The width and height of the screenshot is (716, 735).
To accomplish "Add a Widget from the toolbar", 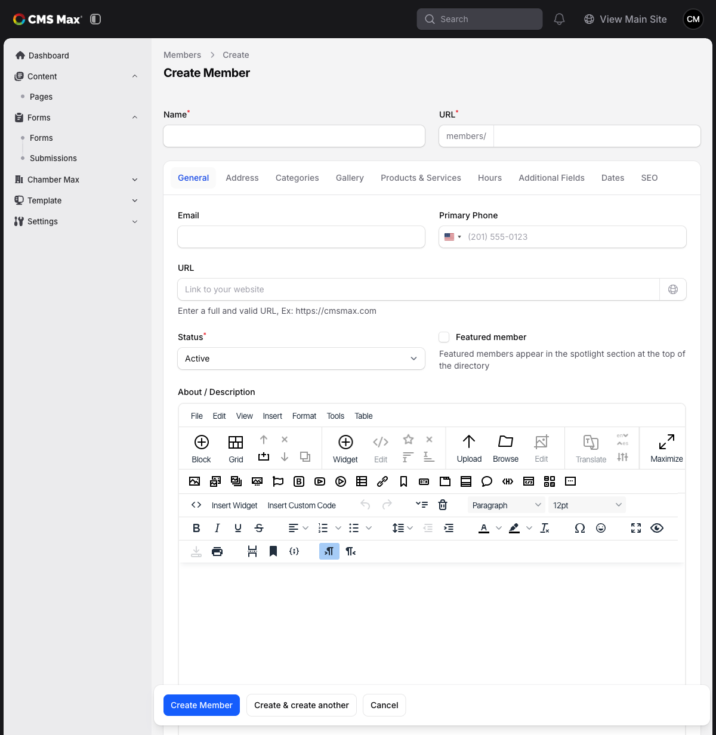I will click(345, 449).
